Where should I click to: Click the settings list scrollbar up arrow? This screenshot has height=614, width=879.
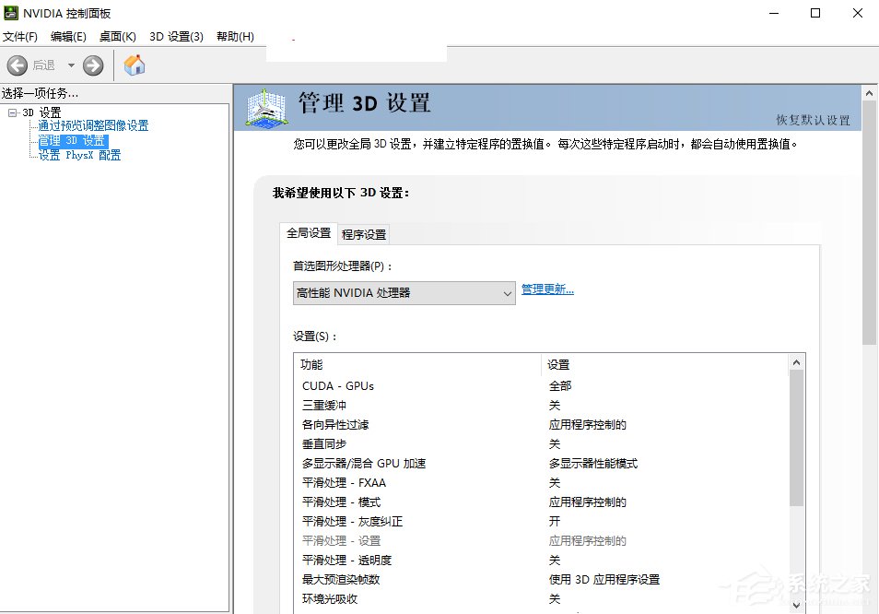797,361
